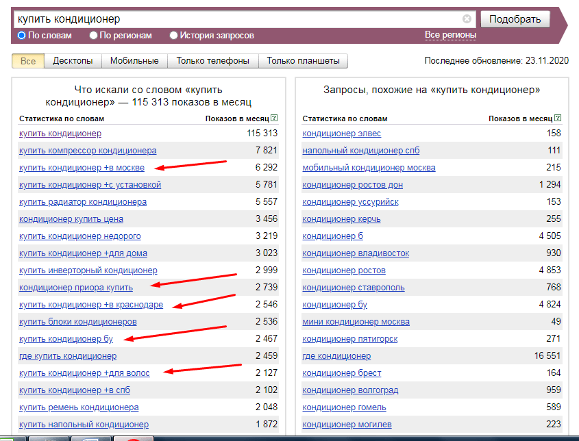Viewport: 579px width, 441px height.
Task: Open 'кондиционер уссурийск' similar query
Action: pos(350,202)
